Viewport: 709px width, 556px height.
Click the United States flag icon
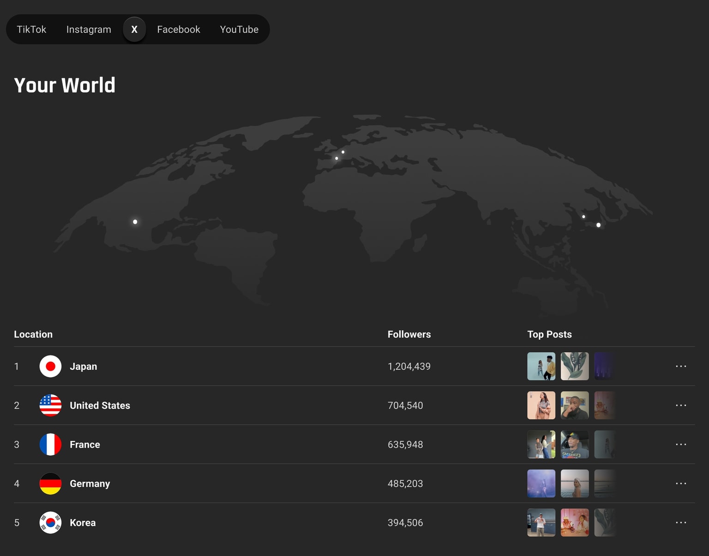coord(50,406)
